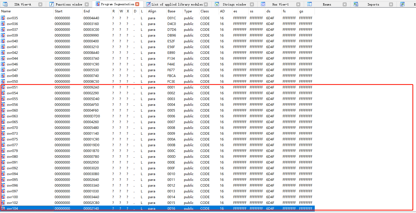Click the Functions window f icon

(x=51, y=4)
